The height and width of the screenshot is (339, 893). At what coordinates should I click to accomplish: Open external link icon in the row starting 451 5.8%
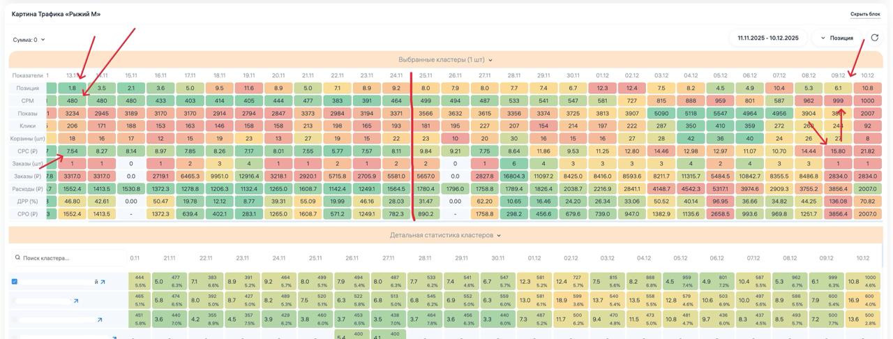(x=100, y=320)
